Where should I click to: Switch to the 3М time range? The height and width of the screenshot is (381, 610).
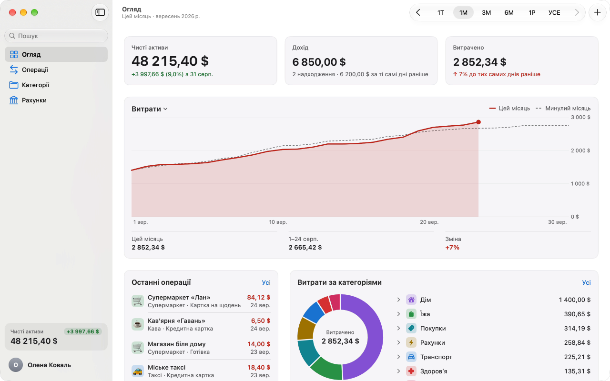486,12
